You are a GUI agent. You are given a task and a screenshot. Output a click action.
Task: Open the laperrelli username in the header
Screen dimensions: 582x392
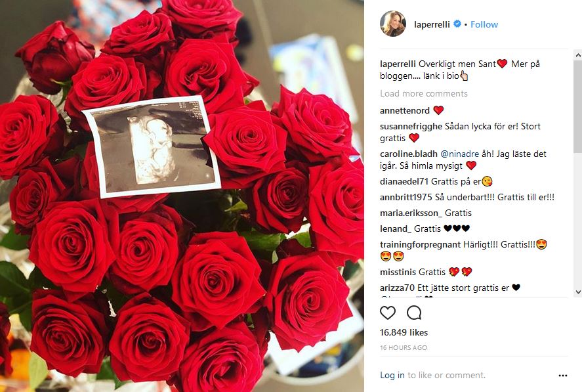[432, 24]
